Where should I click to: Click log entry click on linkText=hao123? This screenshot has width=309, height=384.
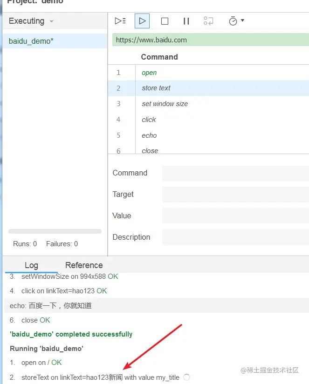(x=58, y=291)
